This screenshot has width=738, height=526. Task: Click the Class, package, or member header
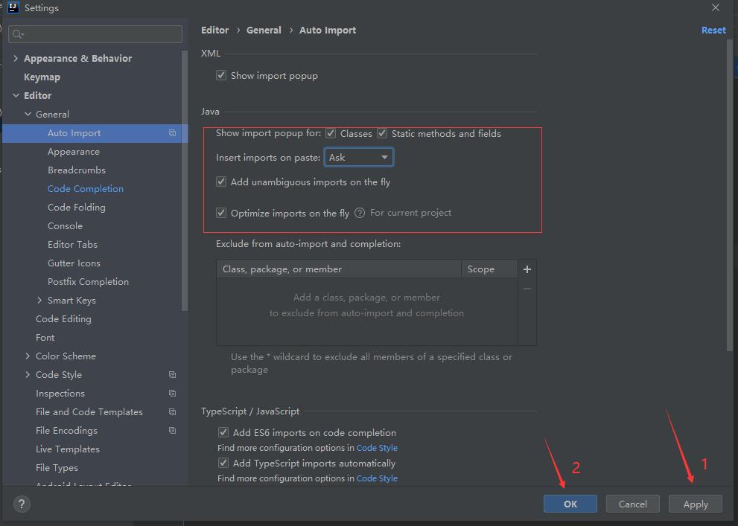338,269
